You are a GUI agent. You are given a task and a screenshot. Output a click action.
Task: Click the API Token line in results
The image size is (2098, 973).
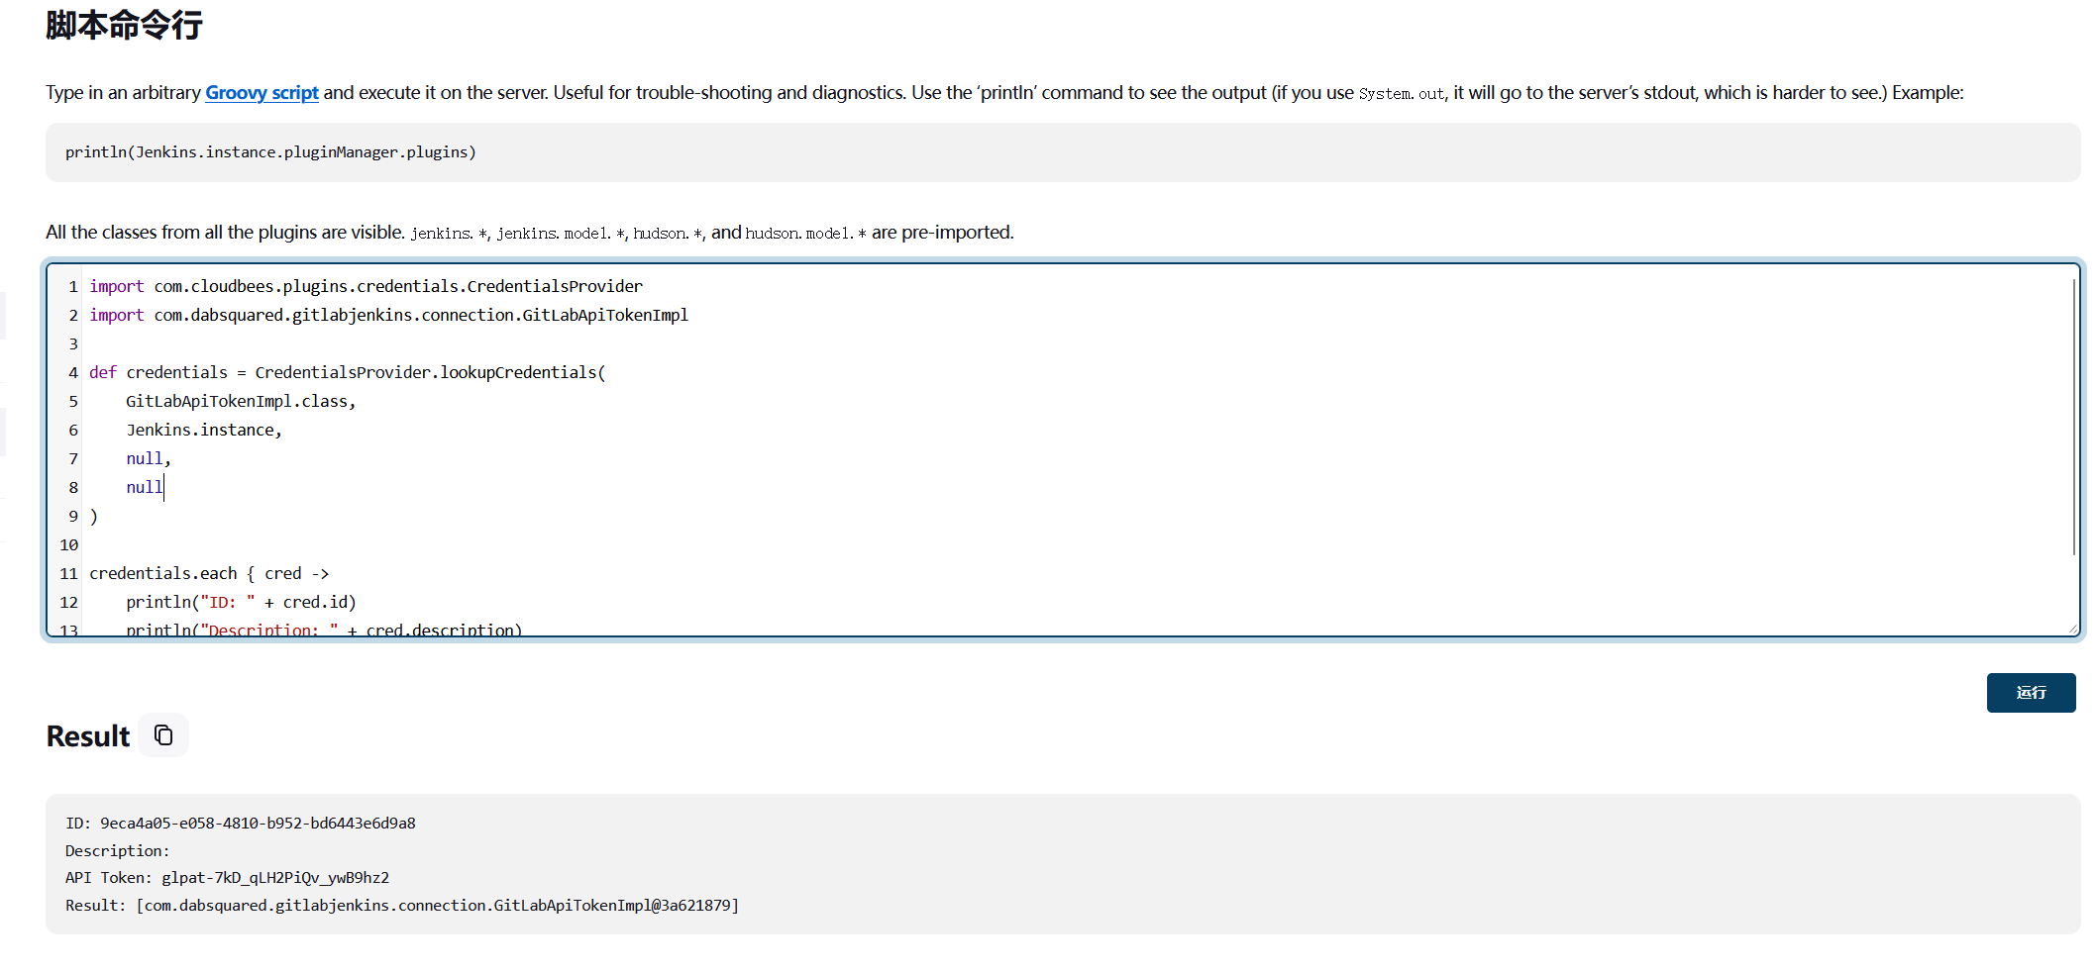tap(227, 878)
